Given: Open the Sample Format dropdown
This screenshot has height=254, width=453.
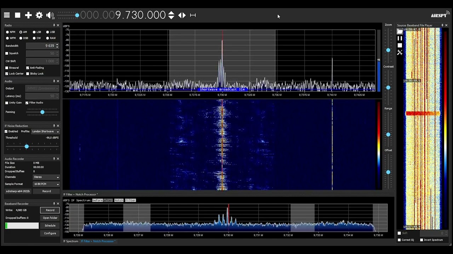Looking at the screenshot, I should [46, 184].
